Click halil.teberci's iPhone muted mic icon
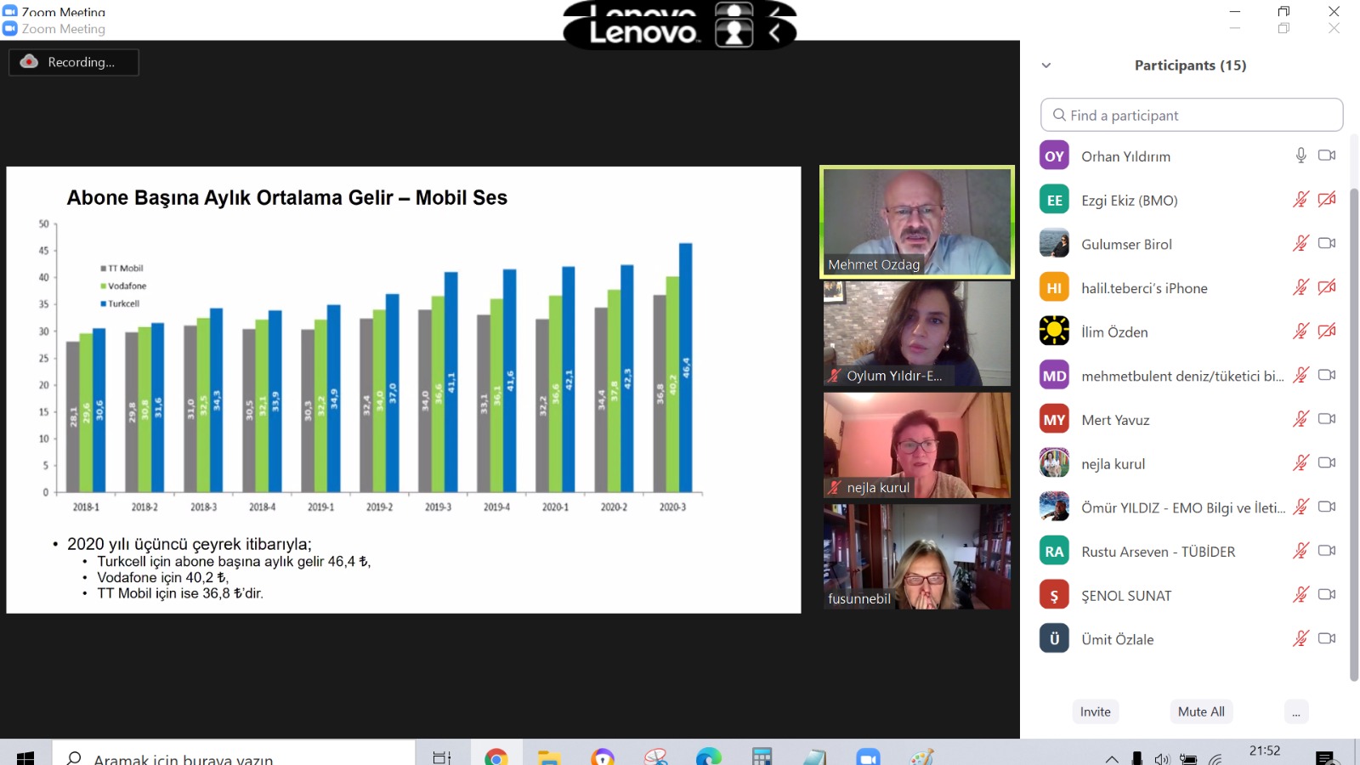1360x765 pixels. 1300,287
